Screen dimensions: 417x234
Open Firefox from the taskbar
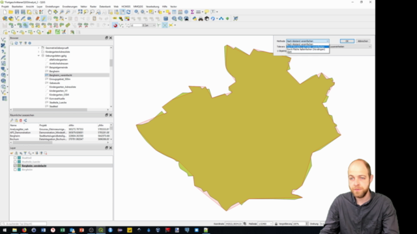24,230
